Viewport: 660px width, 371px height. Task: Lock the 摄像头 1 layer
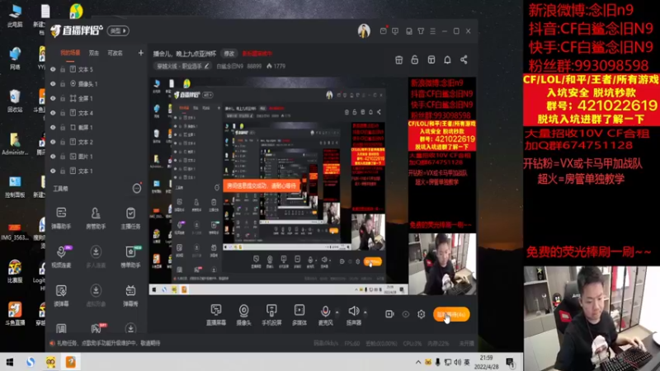click(63, 84)
